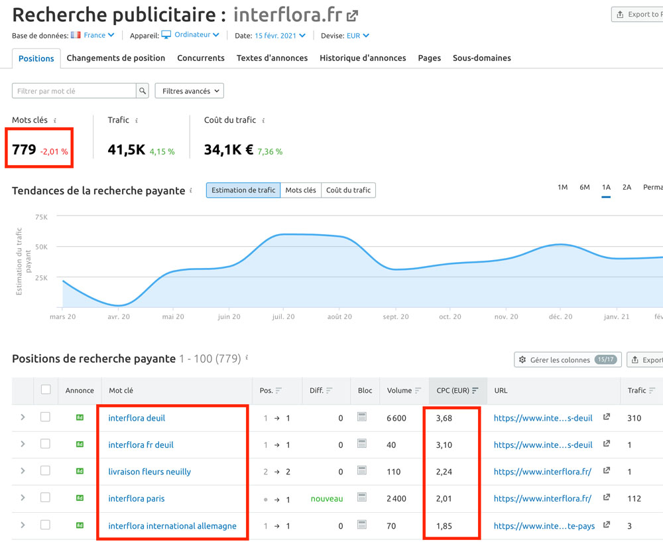Sort by Pos. column icon
Image resolution: width=663 pixels, height=542 pixels.
click(278, 391)
